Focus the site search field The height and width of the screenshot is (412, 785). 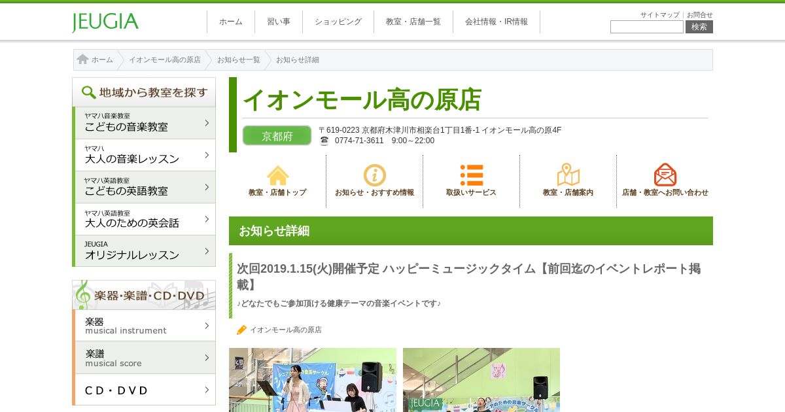pos(647,27)
